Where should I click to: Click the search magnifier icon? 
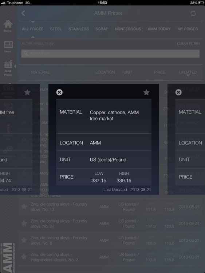pos(26,54)
